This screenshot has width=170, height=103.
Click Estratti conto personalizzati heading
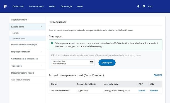pos(76,75)
